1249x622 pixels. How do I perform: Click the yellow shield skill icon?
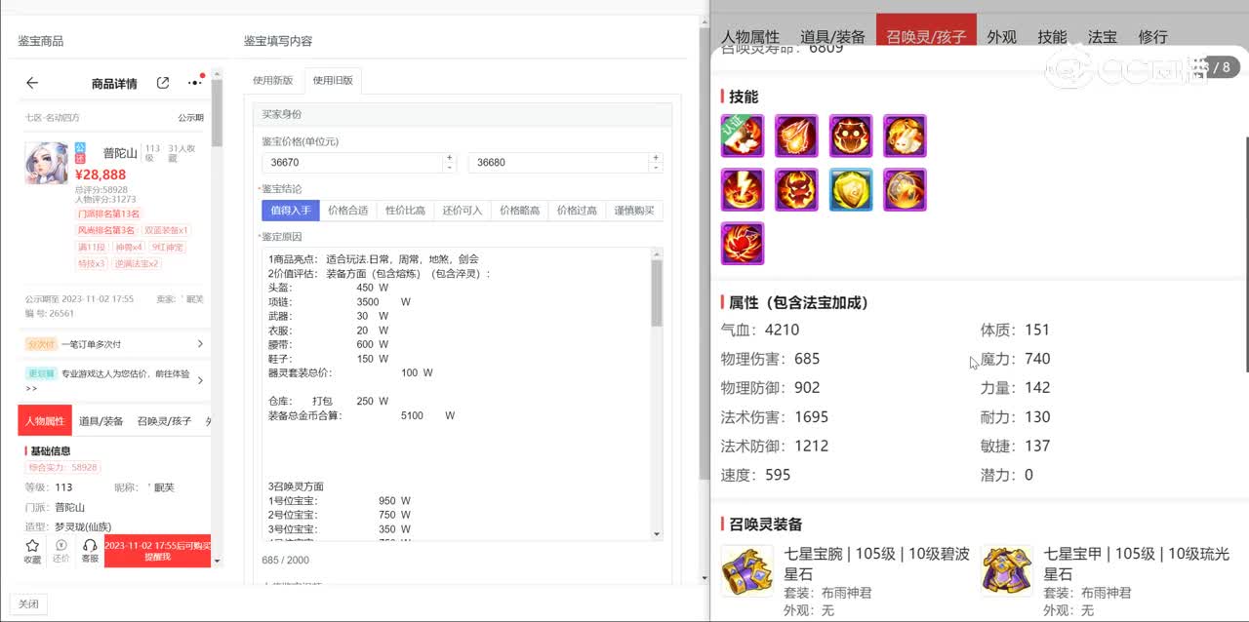[851, 189]
